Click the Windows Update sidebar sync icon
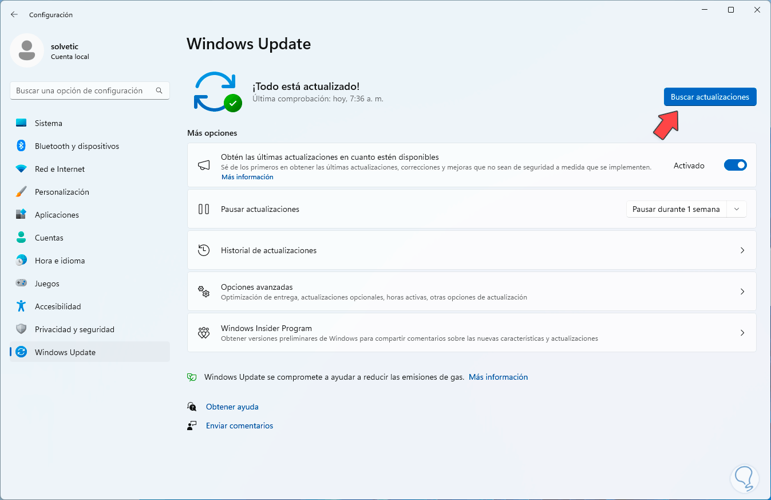This screenshot has height=500, width=771. 21,352
